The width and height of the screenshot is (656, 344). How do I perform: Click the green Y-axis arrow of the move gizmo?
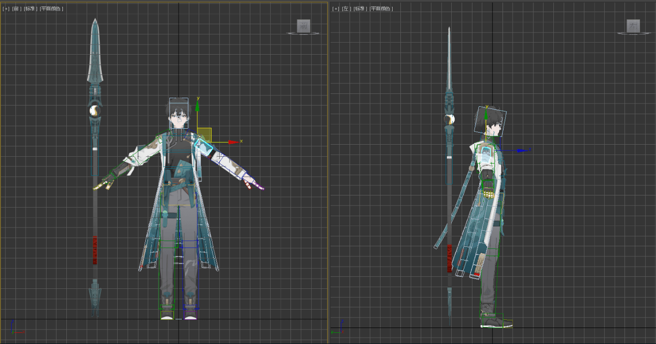point(198,106)
